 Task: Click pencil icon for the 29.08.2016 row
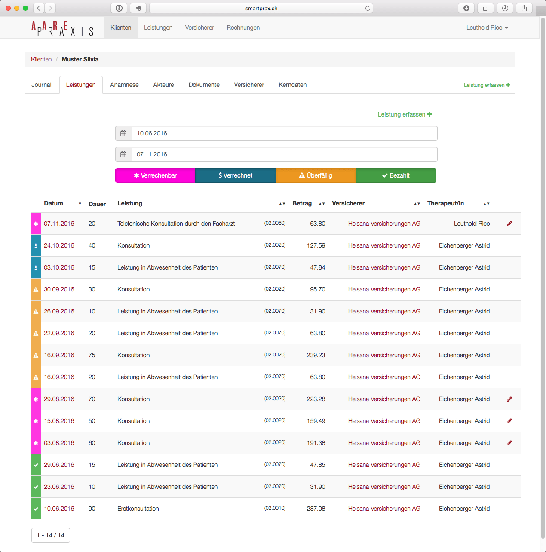[509, 399]
